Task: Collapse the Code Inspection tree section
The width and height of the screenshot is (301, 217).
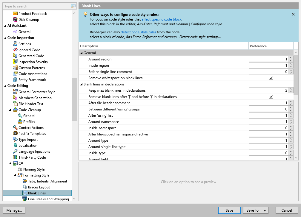Action: click(5, 38)
